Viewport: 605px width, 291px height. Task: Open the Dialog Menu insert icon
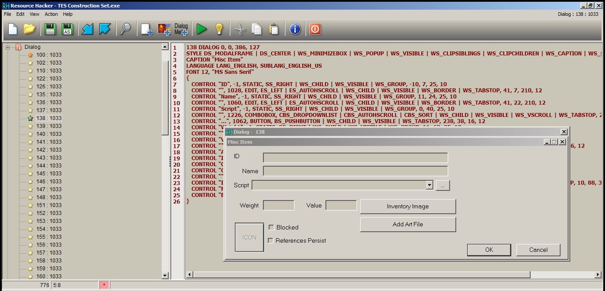tap(181, 29)
